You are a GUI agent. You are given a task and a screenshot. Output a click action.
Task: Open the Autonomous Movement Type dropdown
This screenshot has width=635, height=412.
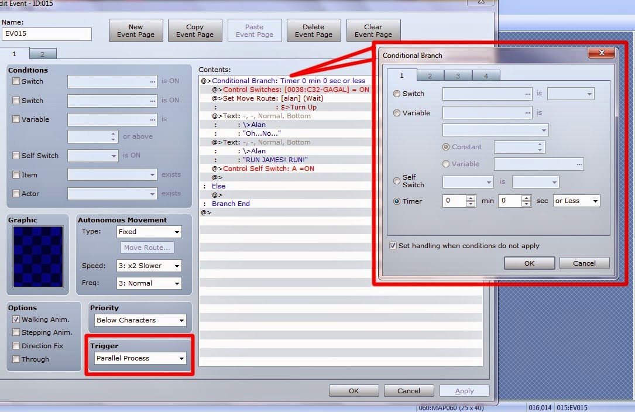(149, 232)
